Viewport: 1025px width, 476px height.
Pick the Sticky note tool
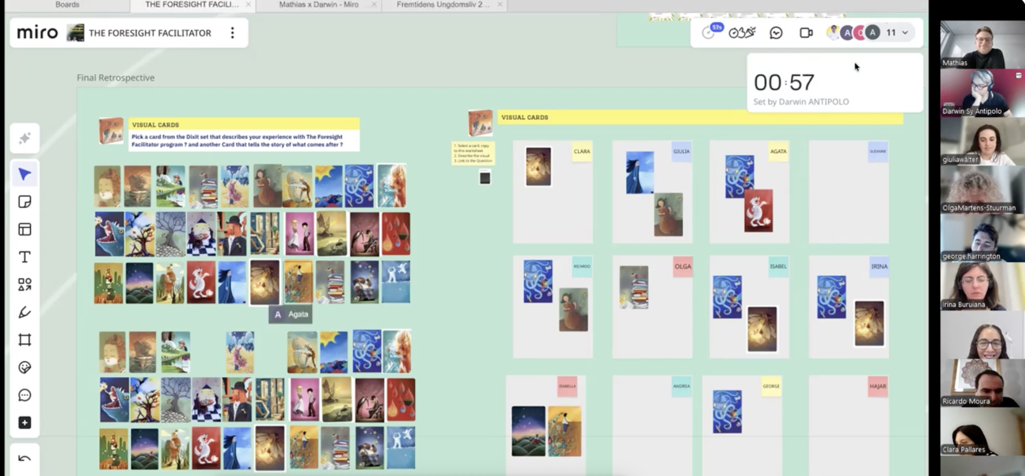pyautogui.click(x=25, y=202)
